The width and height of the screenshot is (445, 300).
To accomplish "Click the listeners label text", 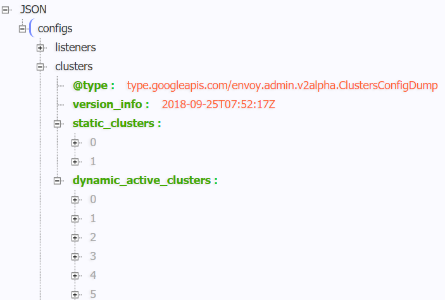I will click(x=75, y=47).
